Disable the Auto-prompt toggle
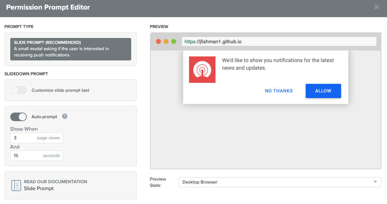The width and height of the screenshot is (387, 204). (19, 117)
